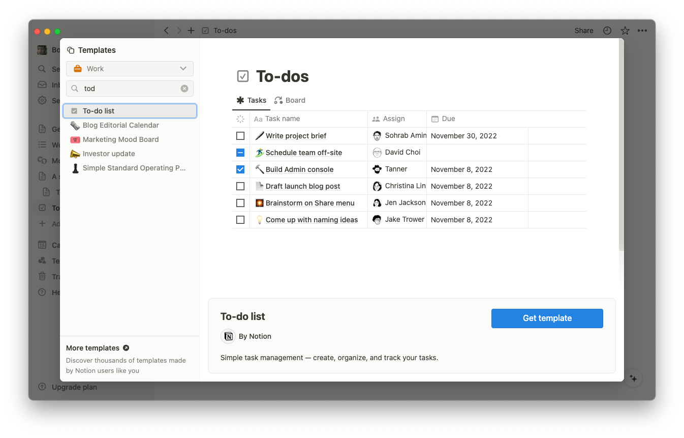The image size is (684, 438).
Task: Click Sohrab Amin's avatar icon
Action: point(377,136)
